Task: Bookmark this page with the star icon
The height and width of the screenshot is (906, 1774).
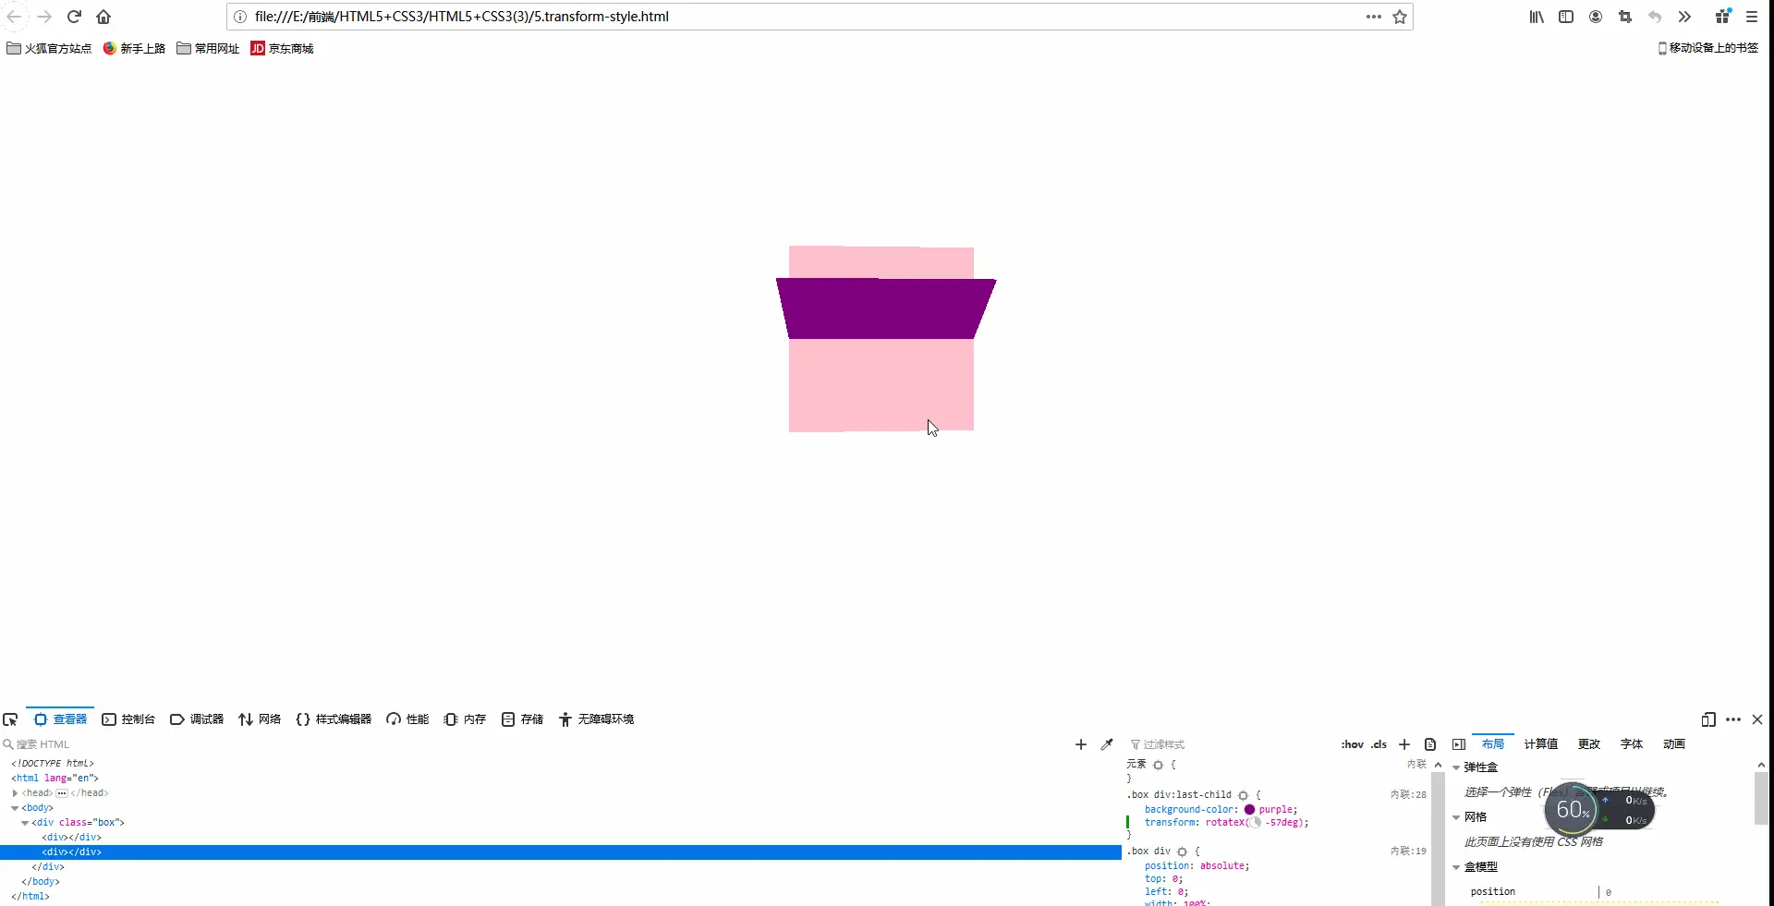Action: 1400,17
